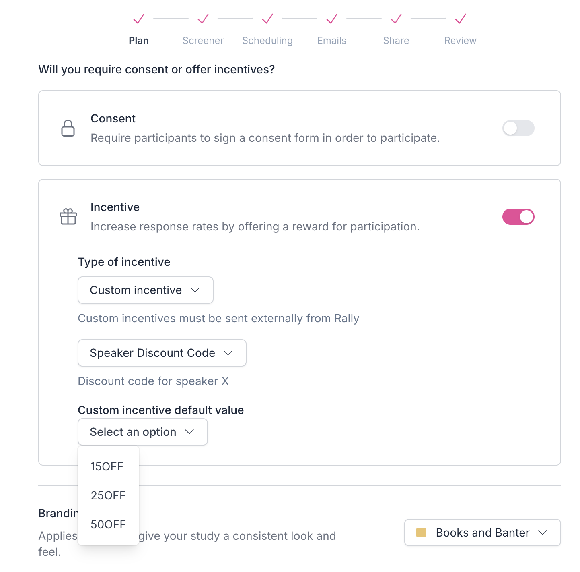
Task: Click the Incentive gift icon
Action: 68,217
